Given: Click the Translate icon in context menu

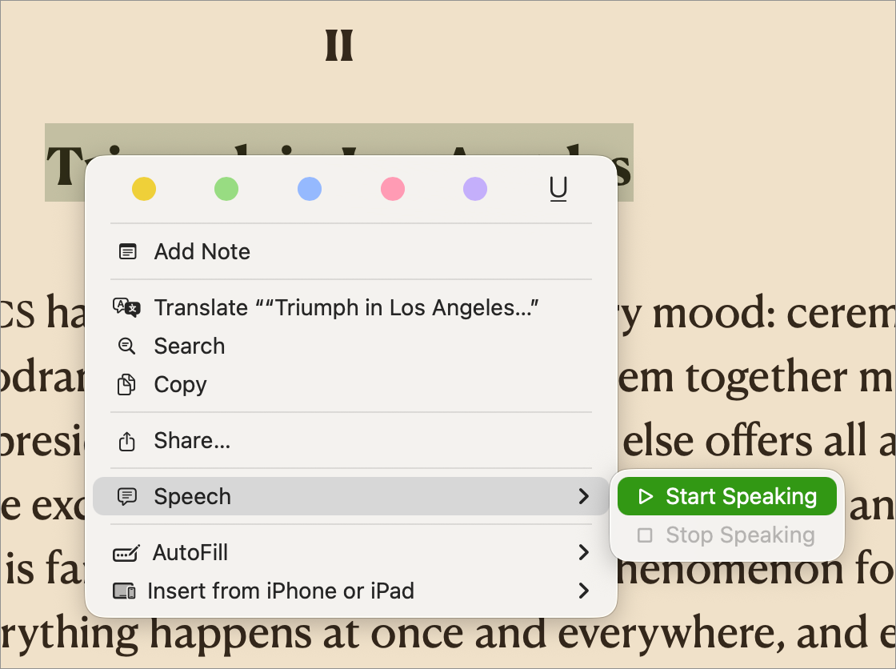Looking at the screenshot, I should (x=127, y=308).
